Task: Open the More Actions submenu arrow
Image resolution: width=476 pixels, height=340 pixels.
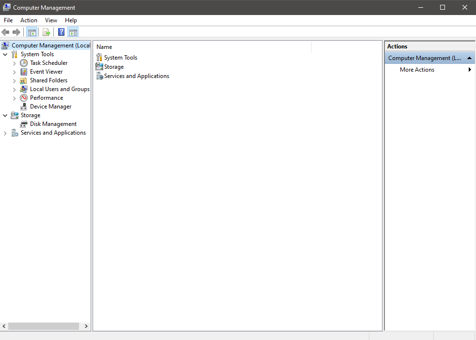Action: [470, 70]
